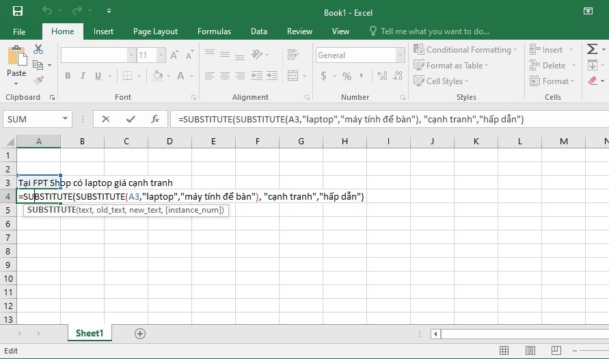Click Increase Decimal icon

[x=382, y=76]
